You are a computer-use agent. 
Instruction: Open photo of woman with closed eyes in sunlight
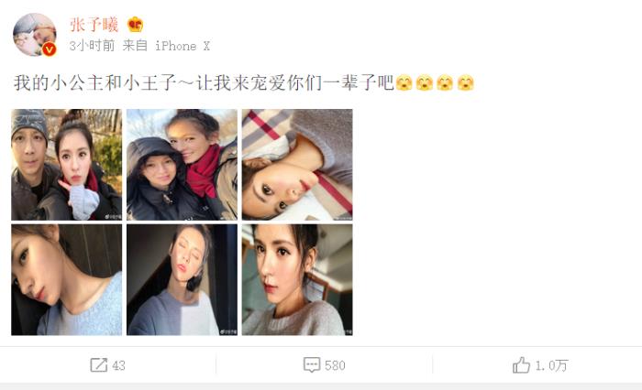(x=182, y=279)
